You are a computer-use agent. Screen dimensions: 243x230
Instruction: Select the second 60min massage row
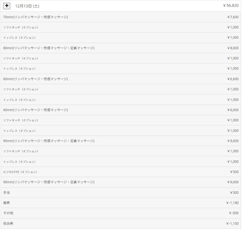[36, 110]
